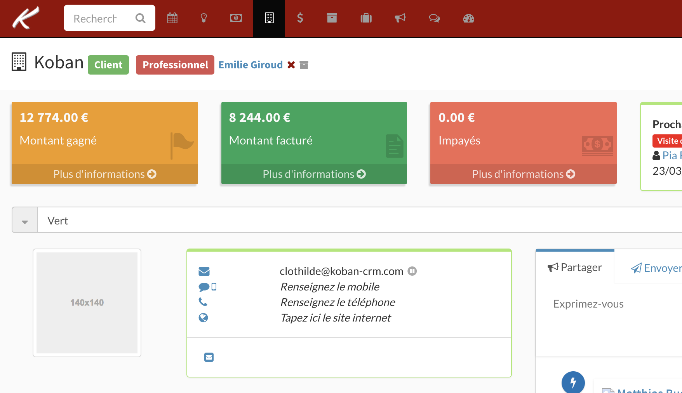This screenshot has height=393, width=682.
Task: Click the 12 774.00 € amount
Action: pos(54,118)
